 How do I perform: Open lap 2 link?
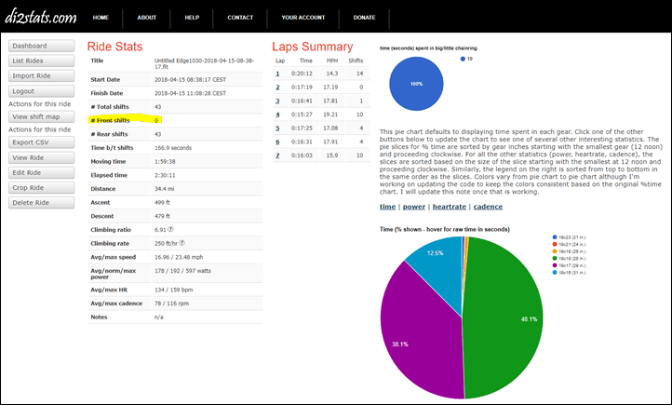277,88
